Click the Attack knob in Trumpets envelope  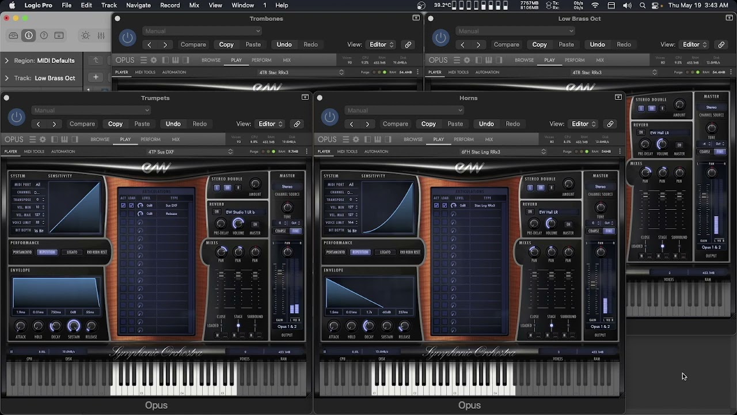(21, 326)
